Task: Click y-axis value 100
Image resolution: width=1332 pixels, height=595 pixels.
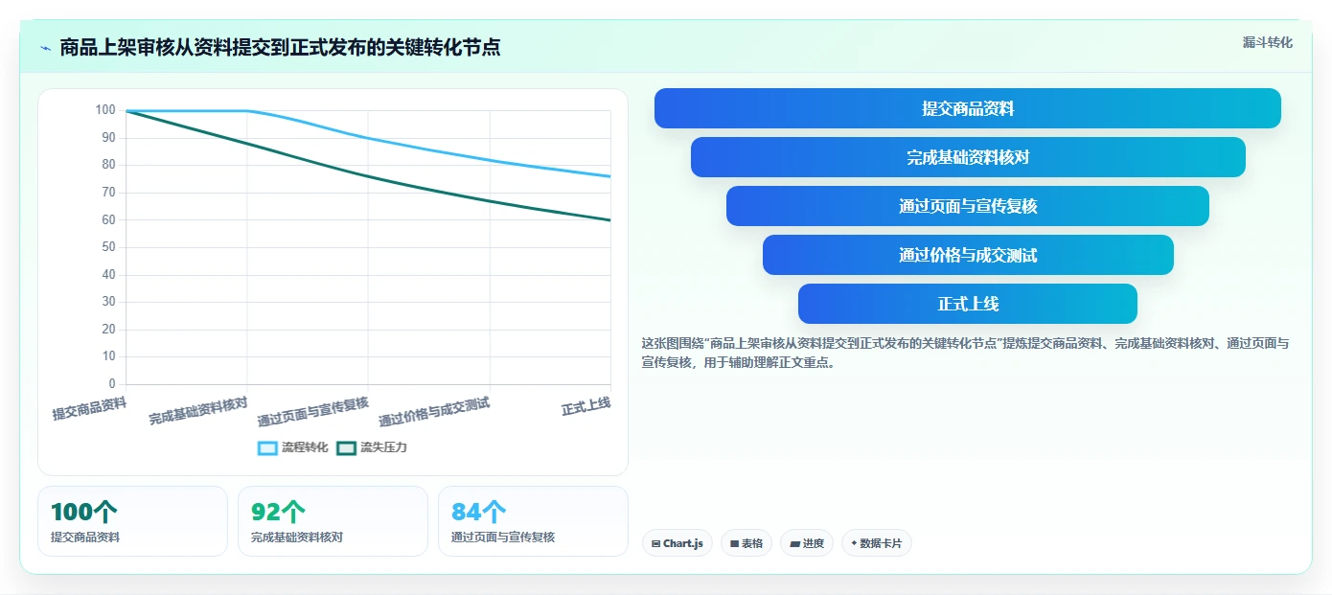Action: [105, 110]
